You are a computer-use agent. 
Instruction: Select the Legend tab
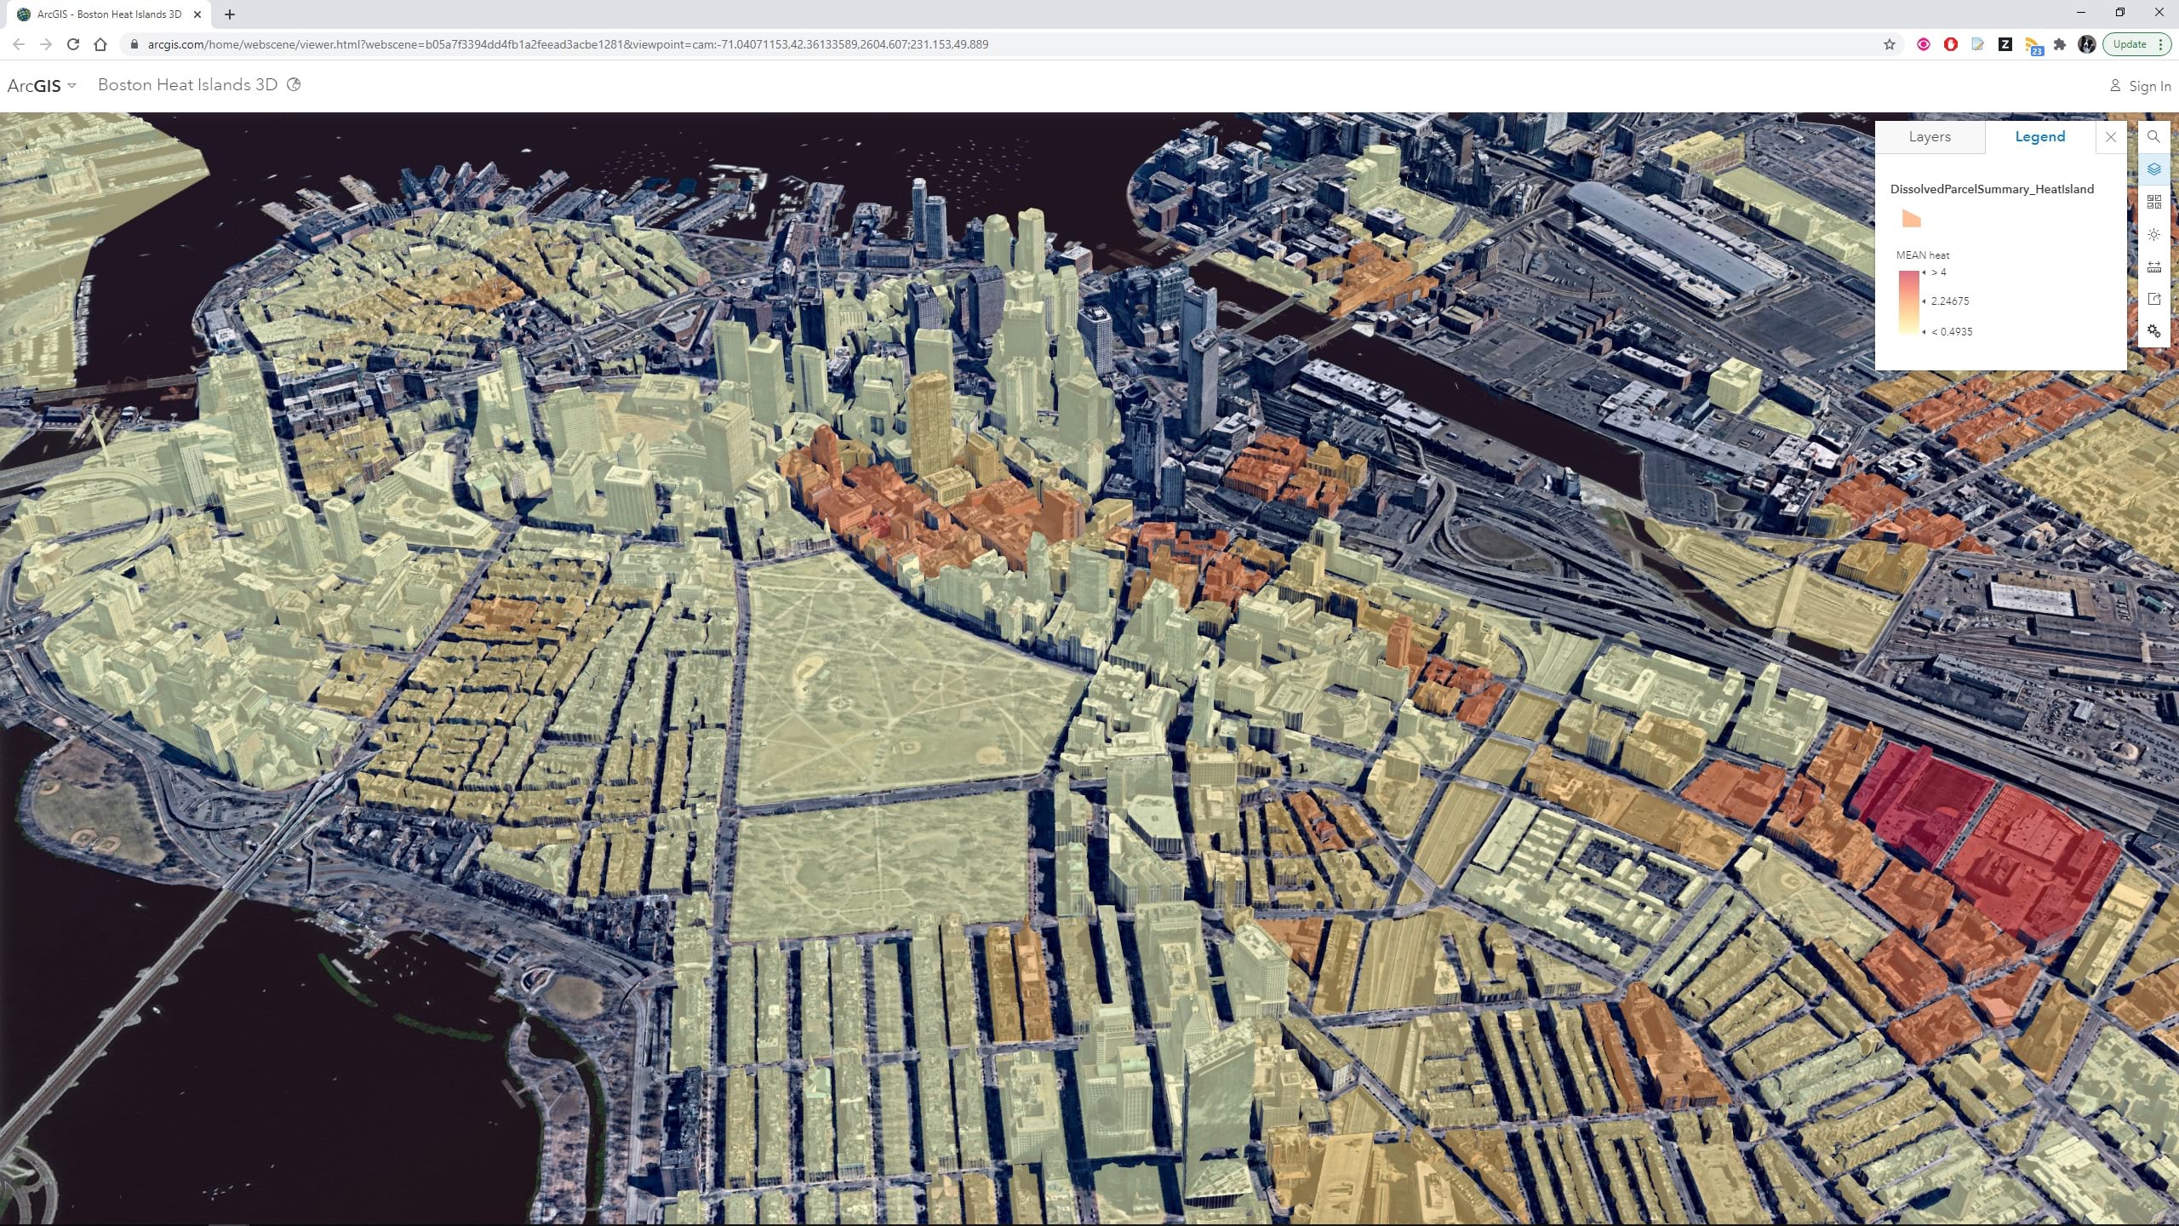pos(2039,136)
